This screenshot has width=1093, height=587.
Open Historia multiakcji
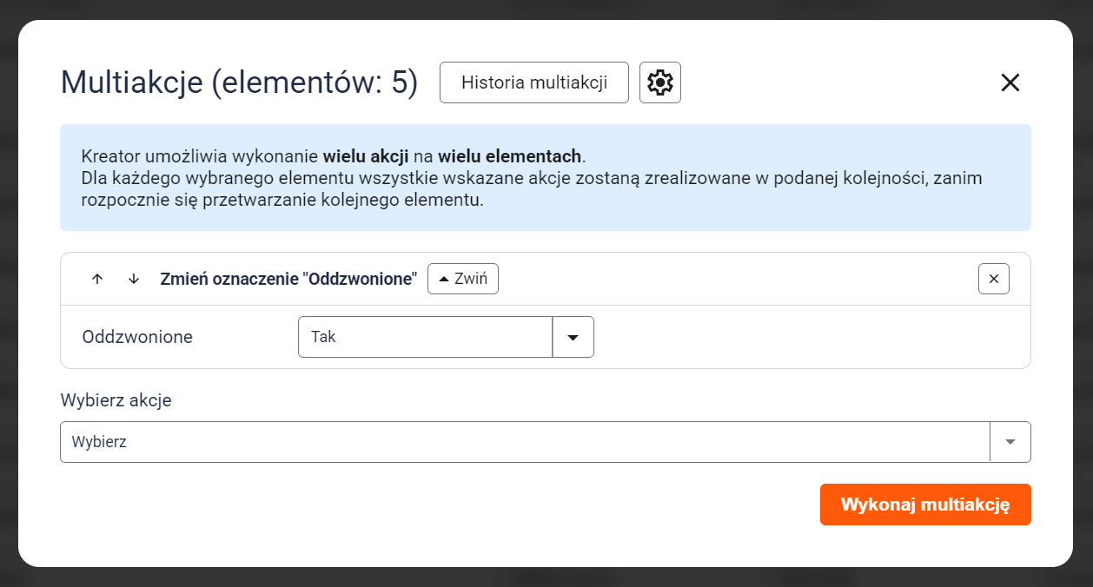[534, 82]
